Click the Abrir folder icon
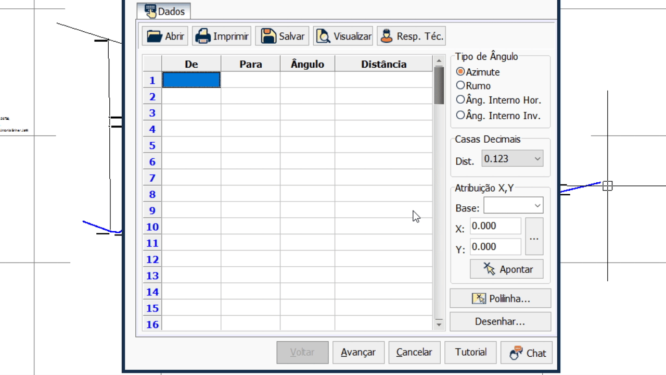This screenshot has height=375, width=666. click(x=155, y=36)
